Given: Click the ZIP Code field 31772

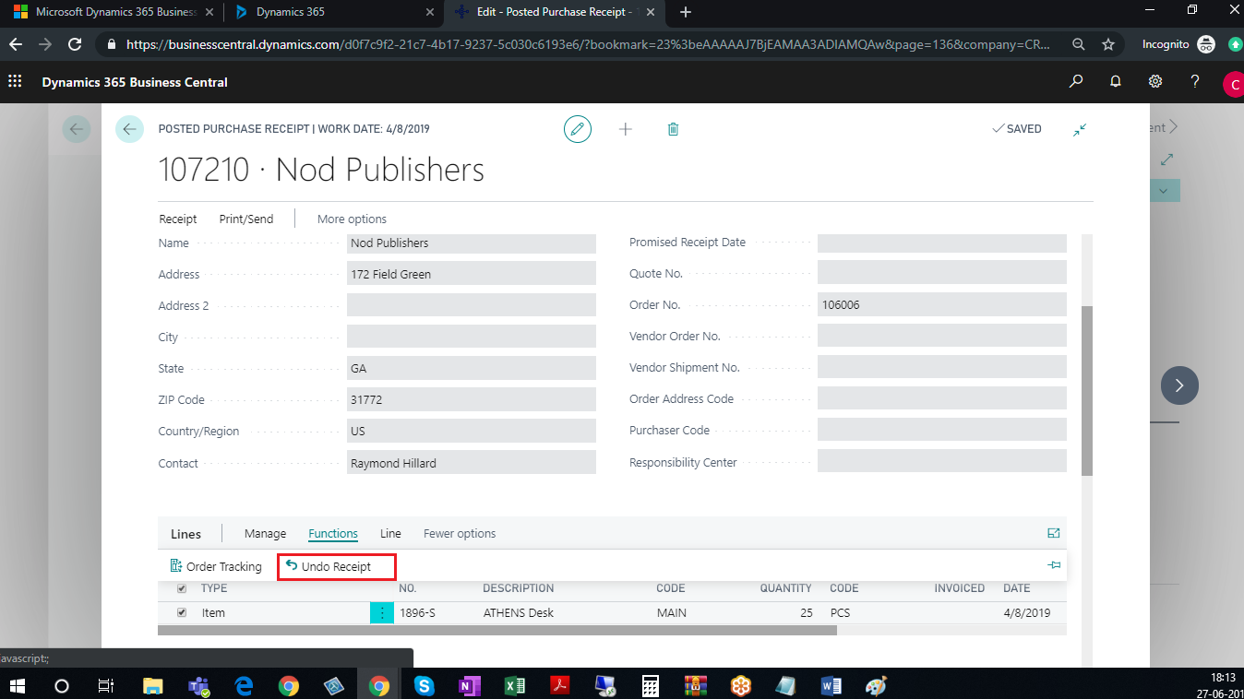Looking at the screenshot, I should pos(472,399).
